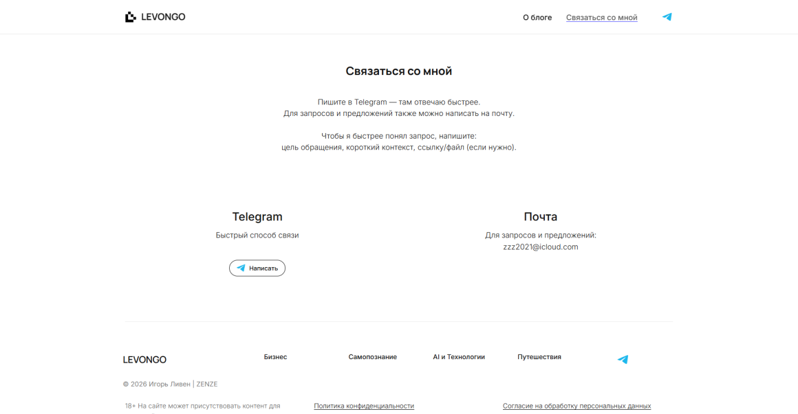Go to the Бизнес footer category
The image size is (798, 414).
tap(275, 357)
